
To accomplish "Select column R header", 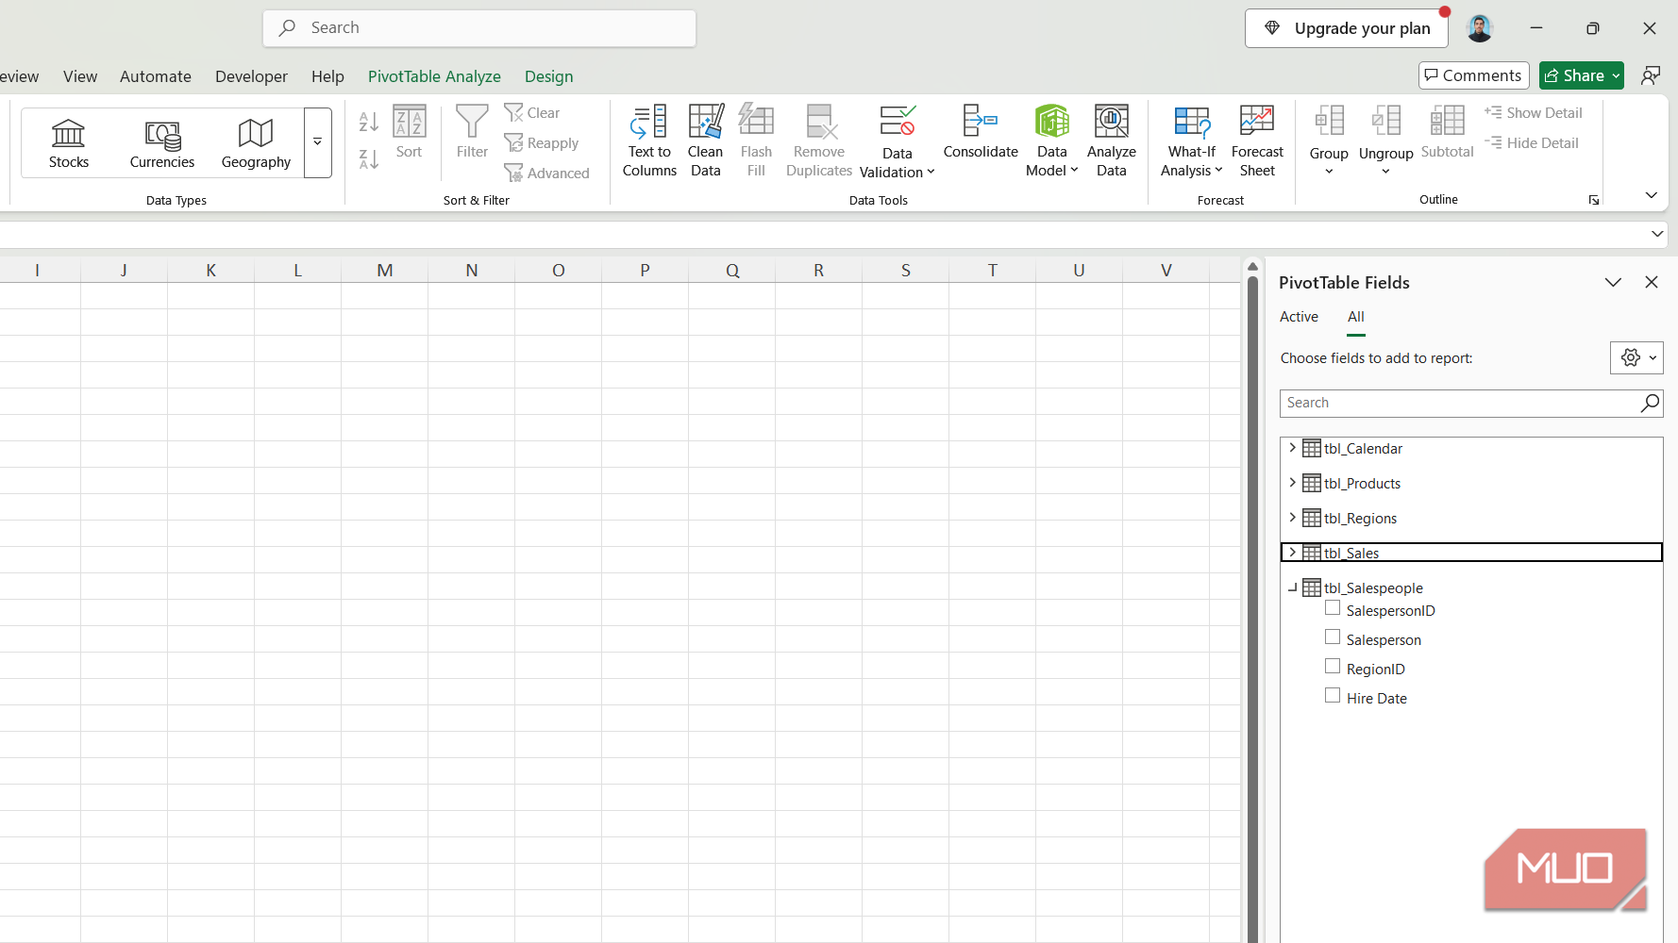I will click(818, 271).
